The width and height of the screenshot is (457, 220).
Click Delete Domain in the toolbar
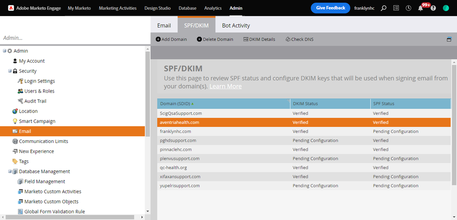215,39
